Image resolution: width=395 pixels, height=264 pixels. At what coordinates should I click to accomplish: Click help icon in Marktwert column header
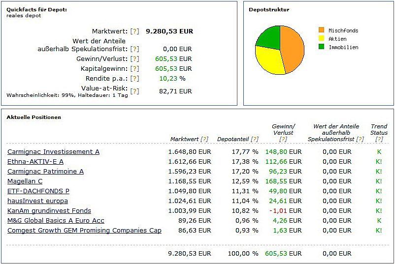[x=204, y=140]
